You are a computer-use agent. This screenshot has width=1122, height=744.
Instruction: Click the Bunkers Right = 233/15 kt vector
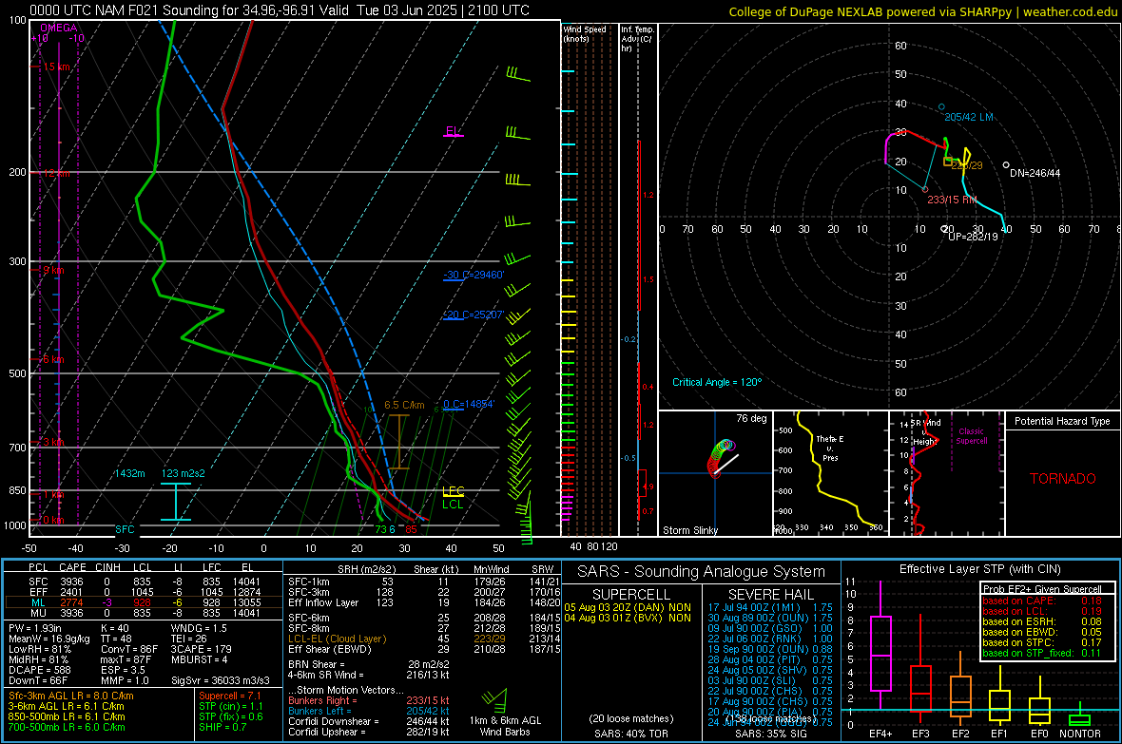point(369,700)
